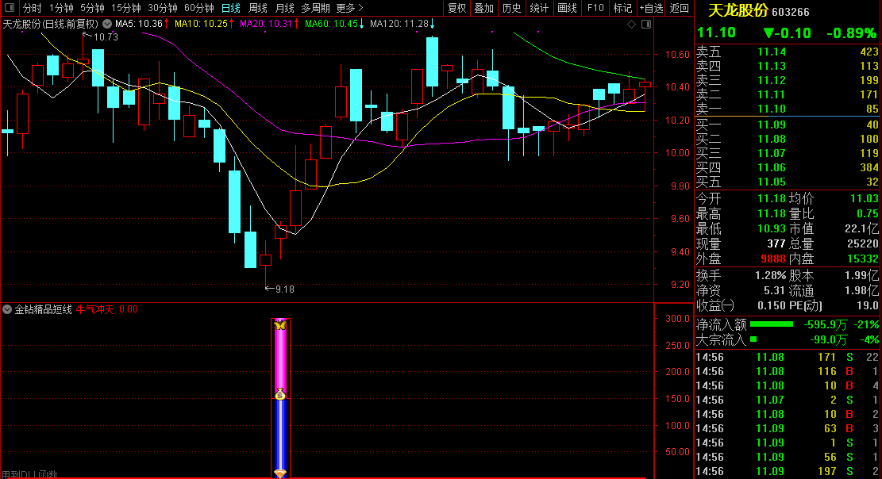Switch to the 分时 intraday tab
Viewport: 882px width, 479px height.
click(32, 8)
